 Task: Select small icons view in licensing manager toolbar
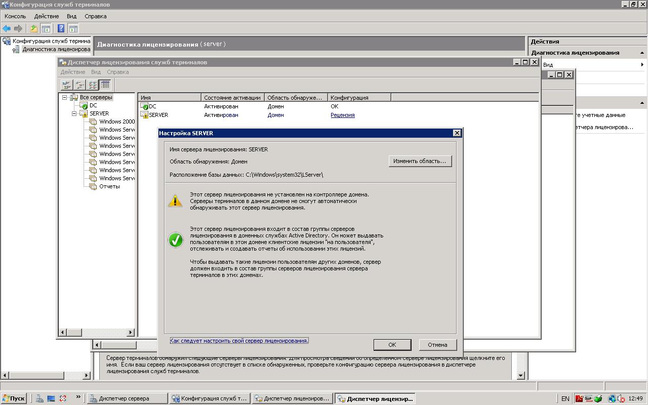point(79,85)
